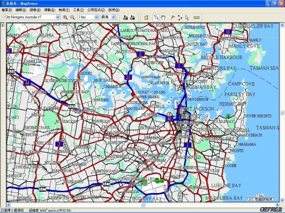
Task: Click the QUEENSCLIFF BAY map label
Action: coord(253,26)
